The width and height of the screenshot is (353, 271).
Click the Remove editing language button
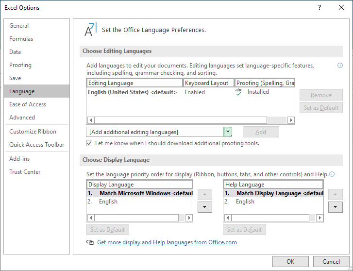[321, 95]
